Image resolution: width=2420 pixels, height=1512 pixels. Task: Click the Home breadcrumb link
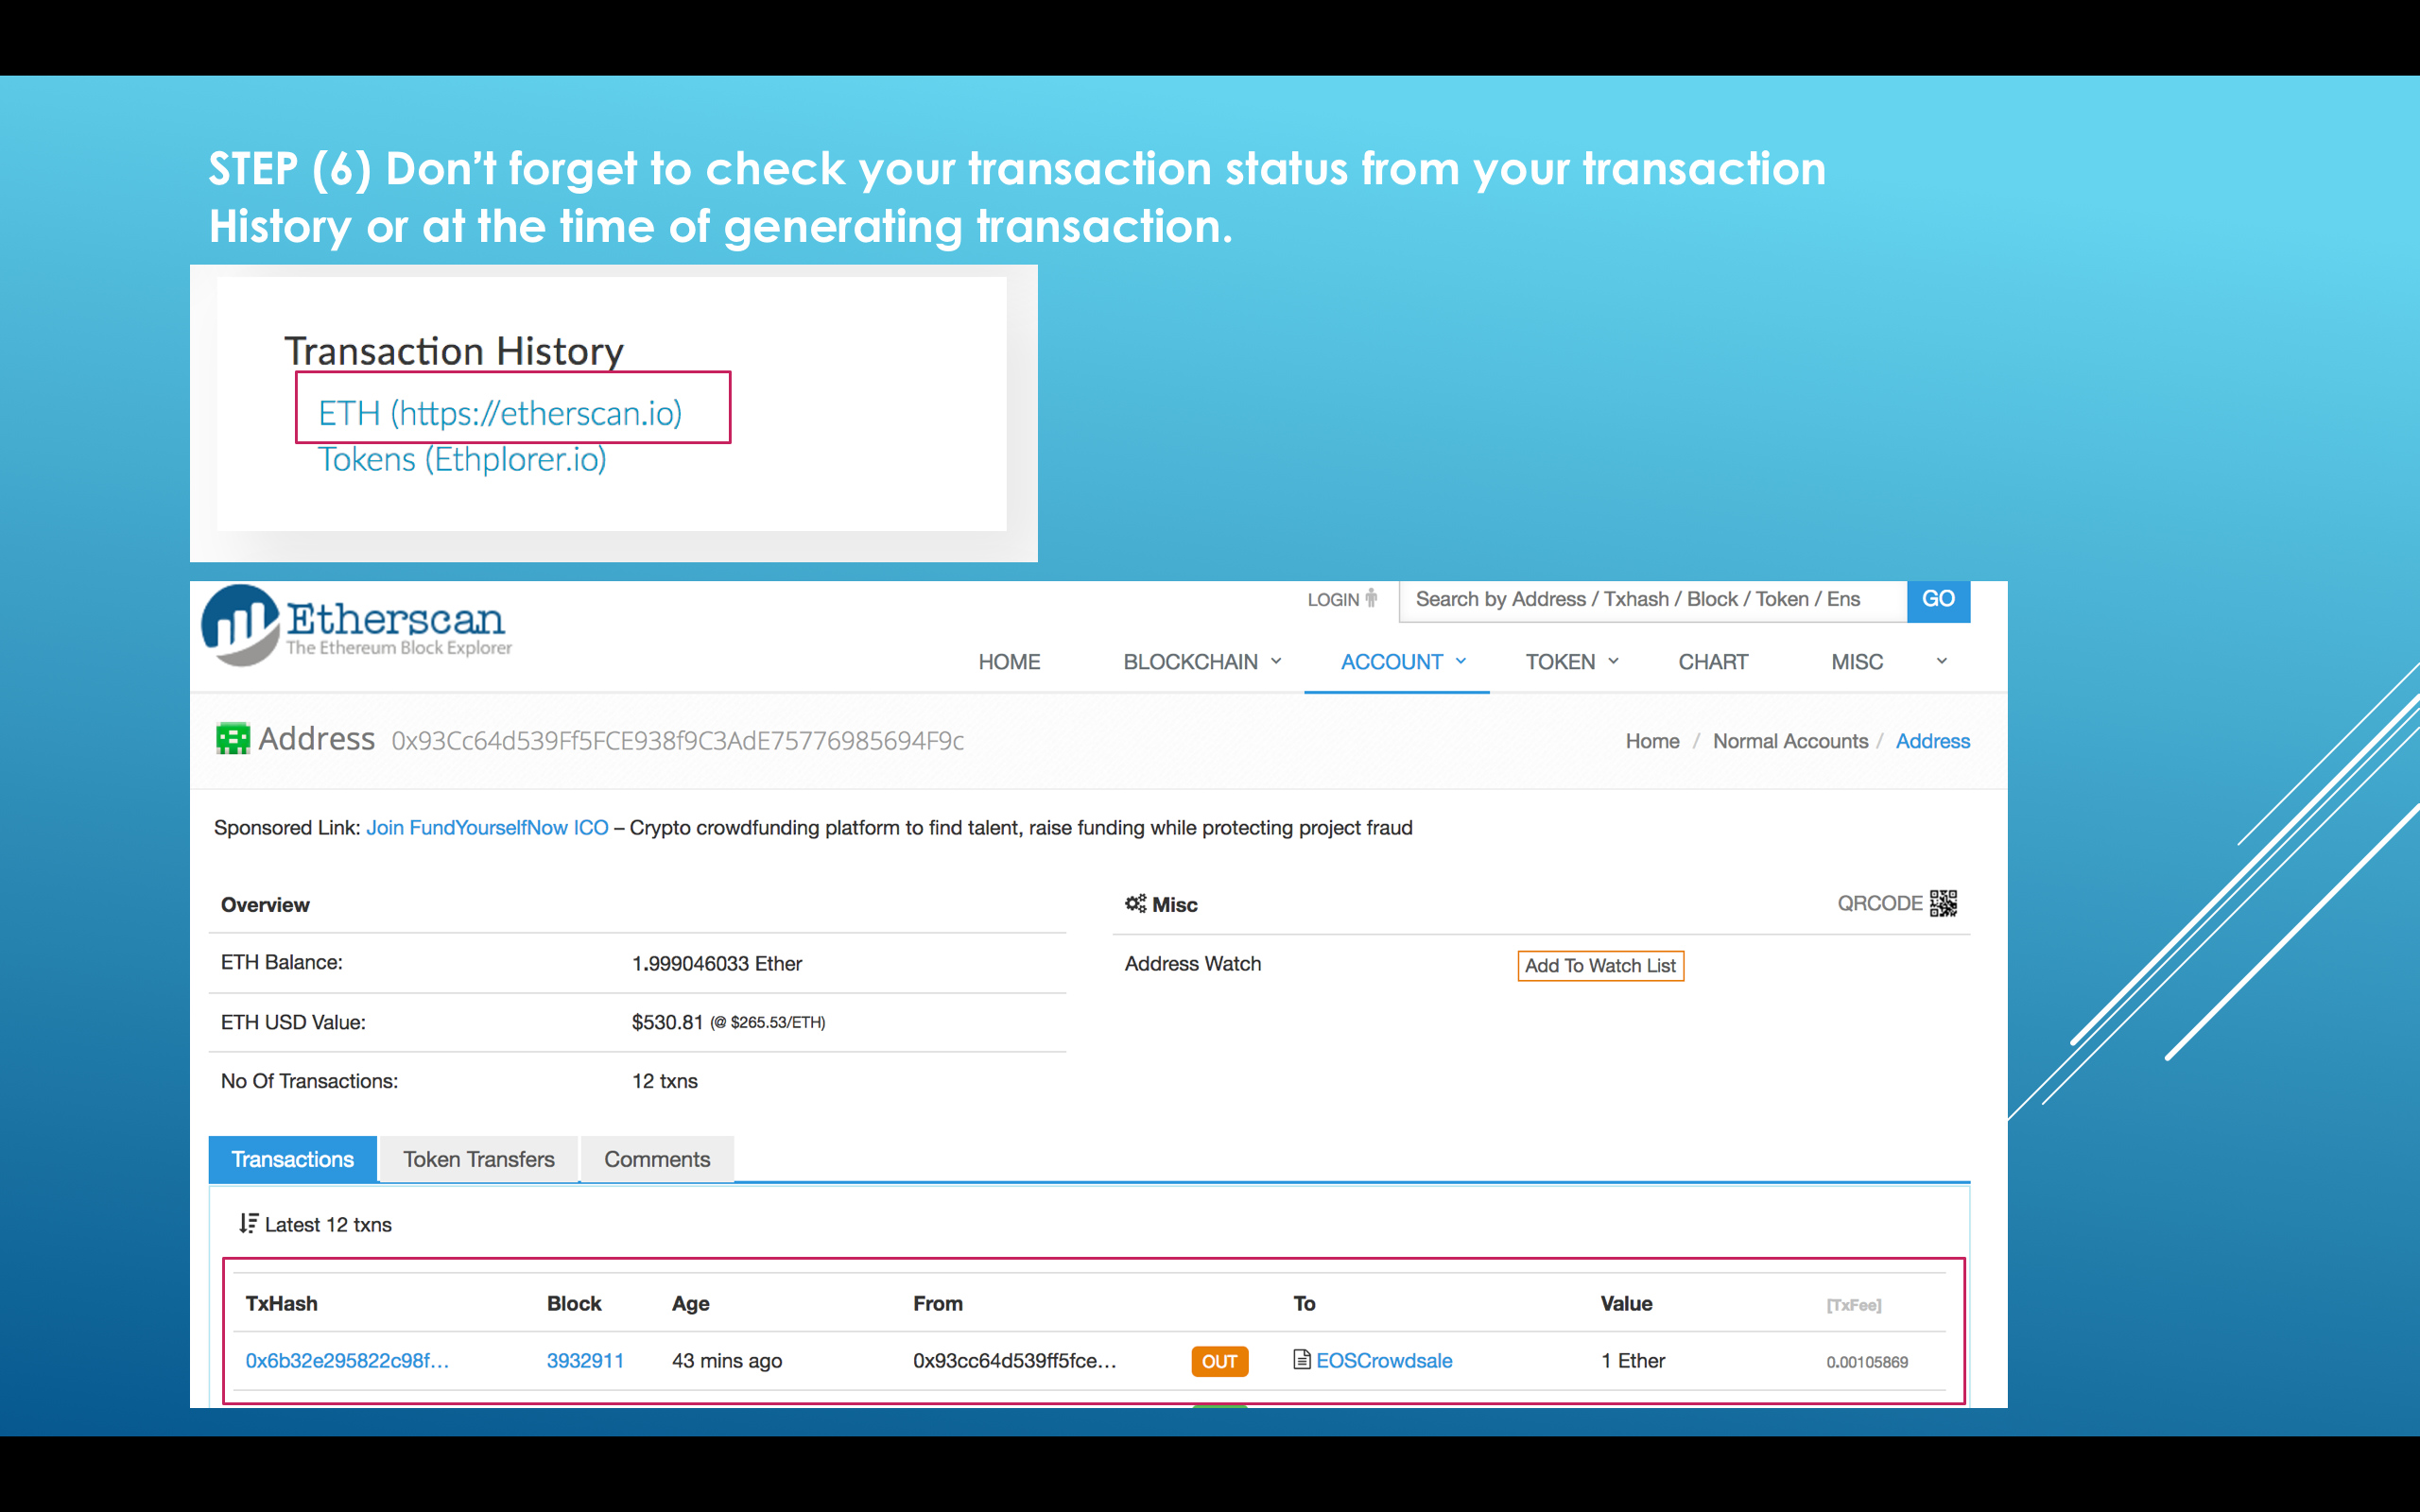pos(1652,741)
